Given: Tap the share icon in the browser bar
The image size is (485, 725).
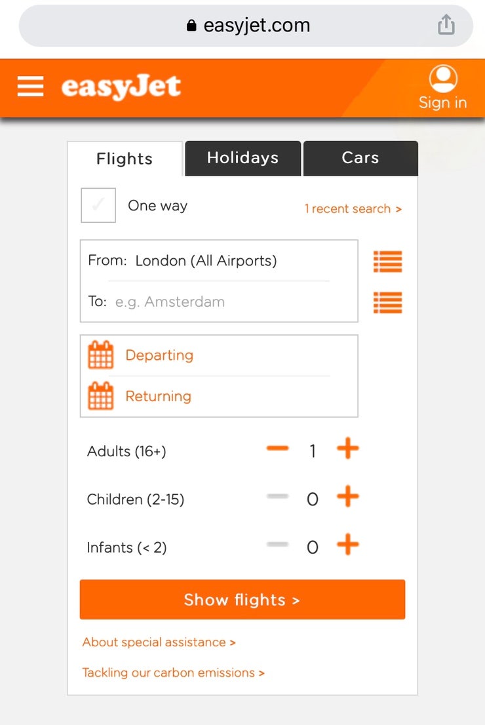Looking at the screenshot, I should [446, 24].
